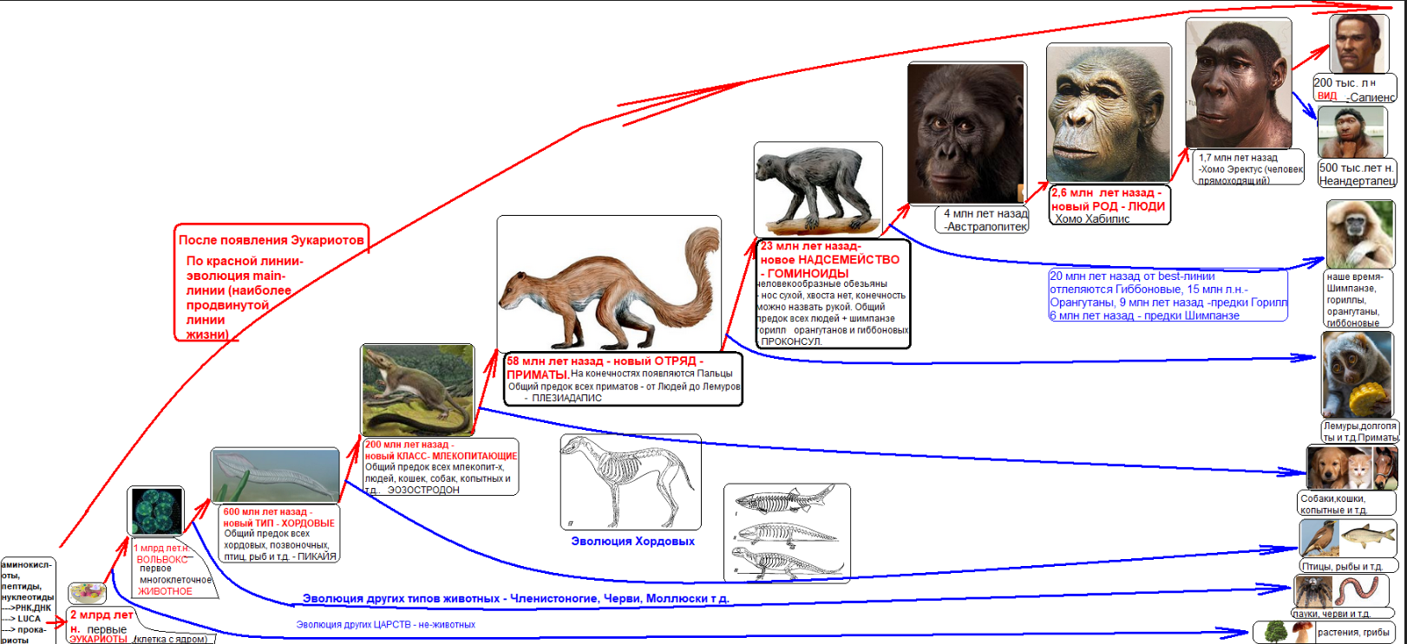
Task: Click the 'После появления Эукариотов' red note
Action: [x=272, y=240]
